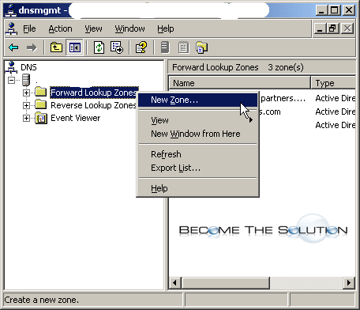Click the third Active Dire type cell
The image size is (360, 310).
pyautogui.click(x=335, y=125)
